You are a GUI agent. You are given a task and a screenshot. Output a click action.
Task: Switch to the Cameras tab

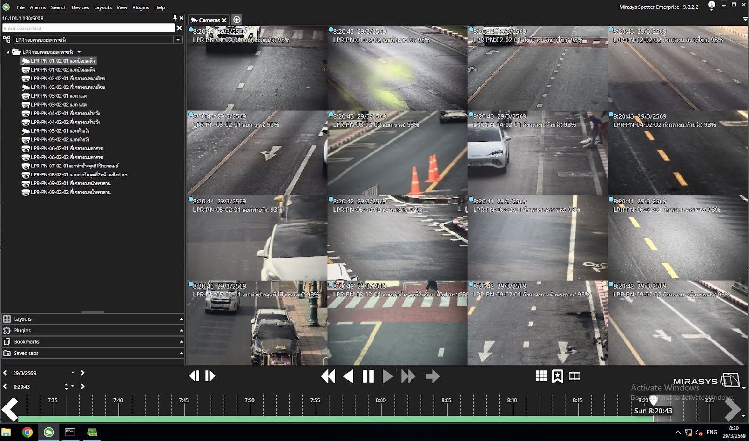coord(209,20)
